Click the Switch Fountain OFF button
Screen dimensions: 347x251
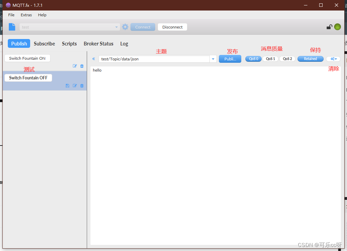pyautogui.click(x=28, y=78)
